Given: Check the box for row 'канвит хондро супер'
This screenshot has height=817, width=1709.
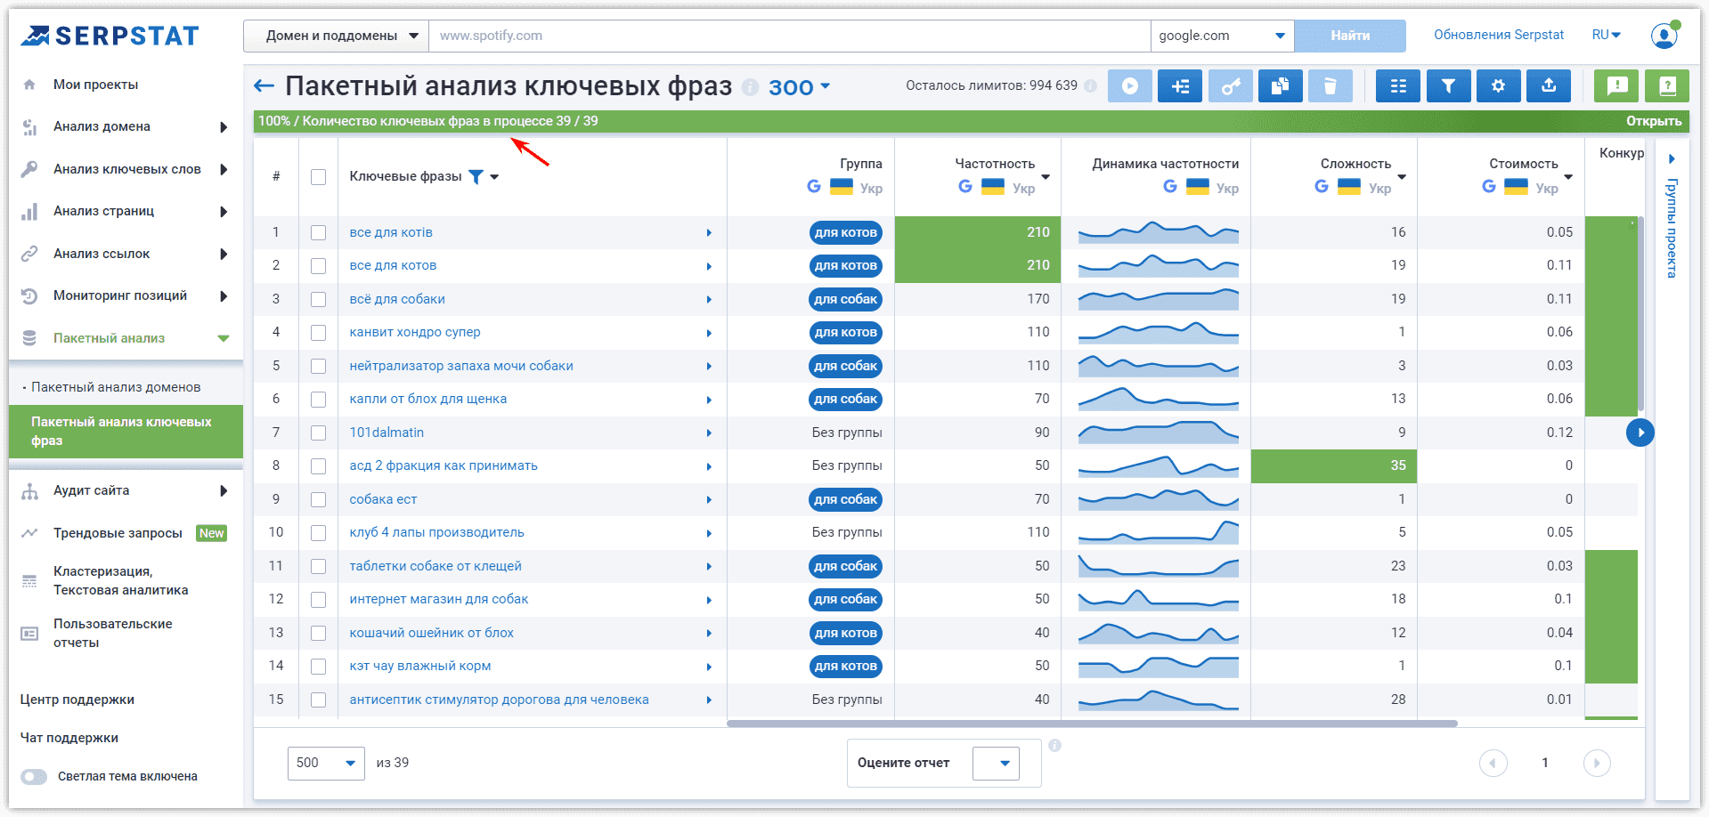Looking at the screenshot, I should click(x=318, y=333).
